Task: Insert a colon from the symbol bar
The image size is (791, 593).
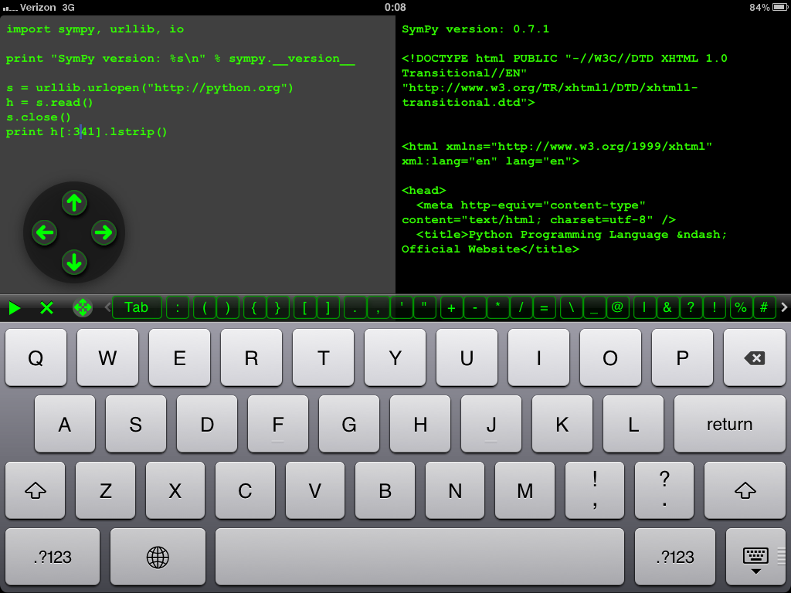Action: (178, 308)
